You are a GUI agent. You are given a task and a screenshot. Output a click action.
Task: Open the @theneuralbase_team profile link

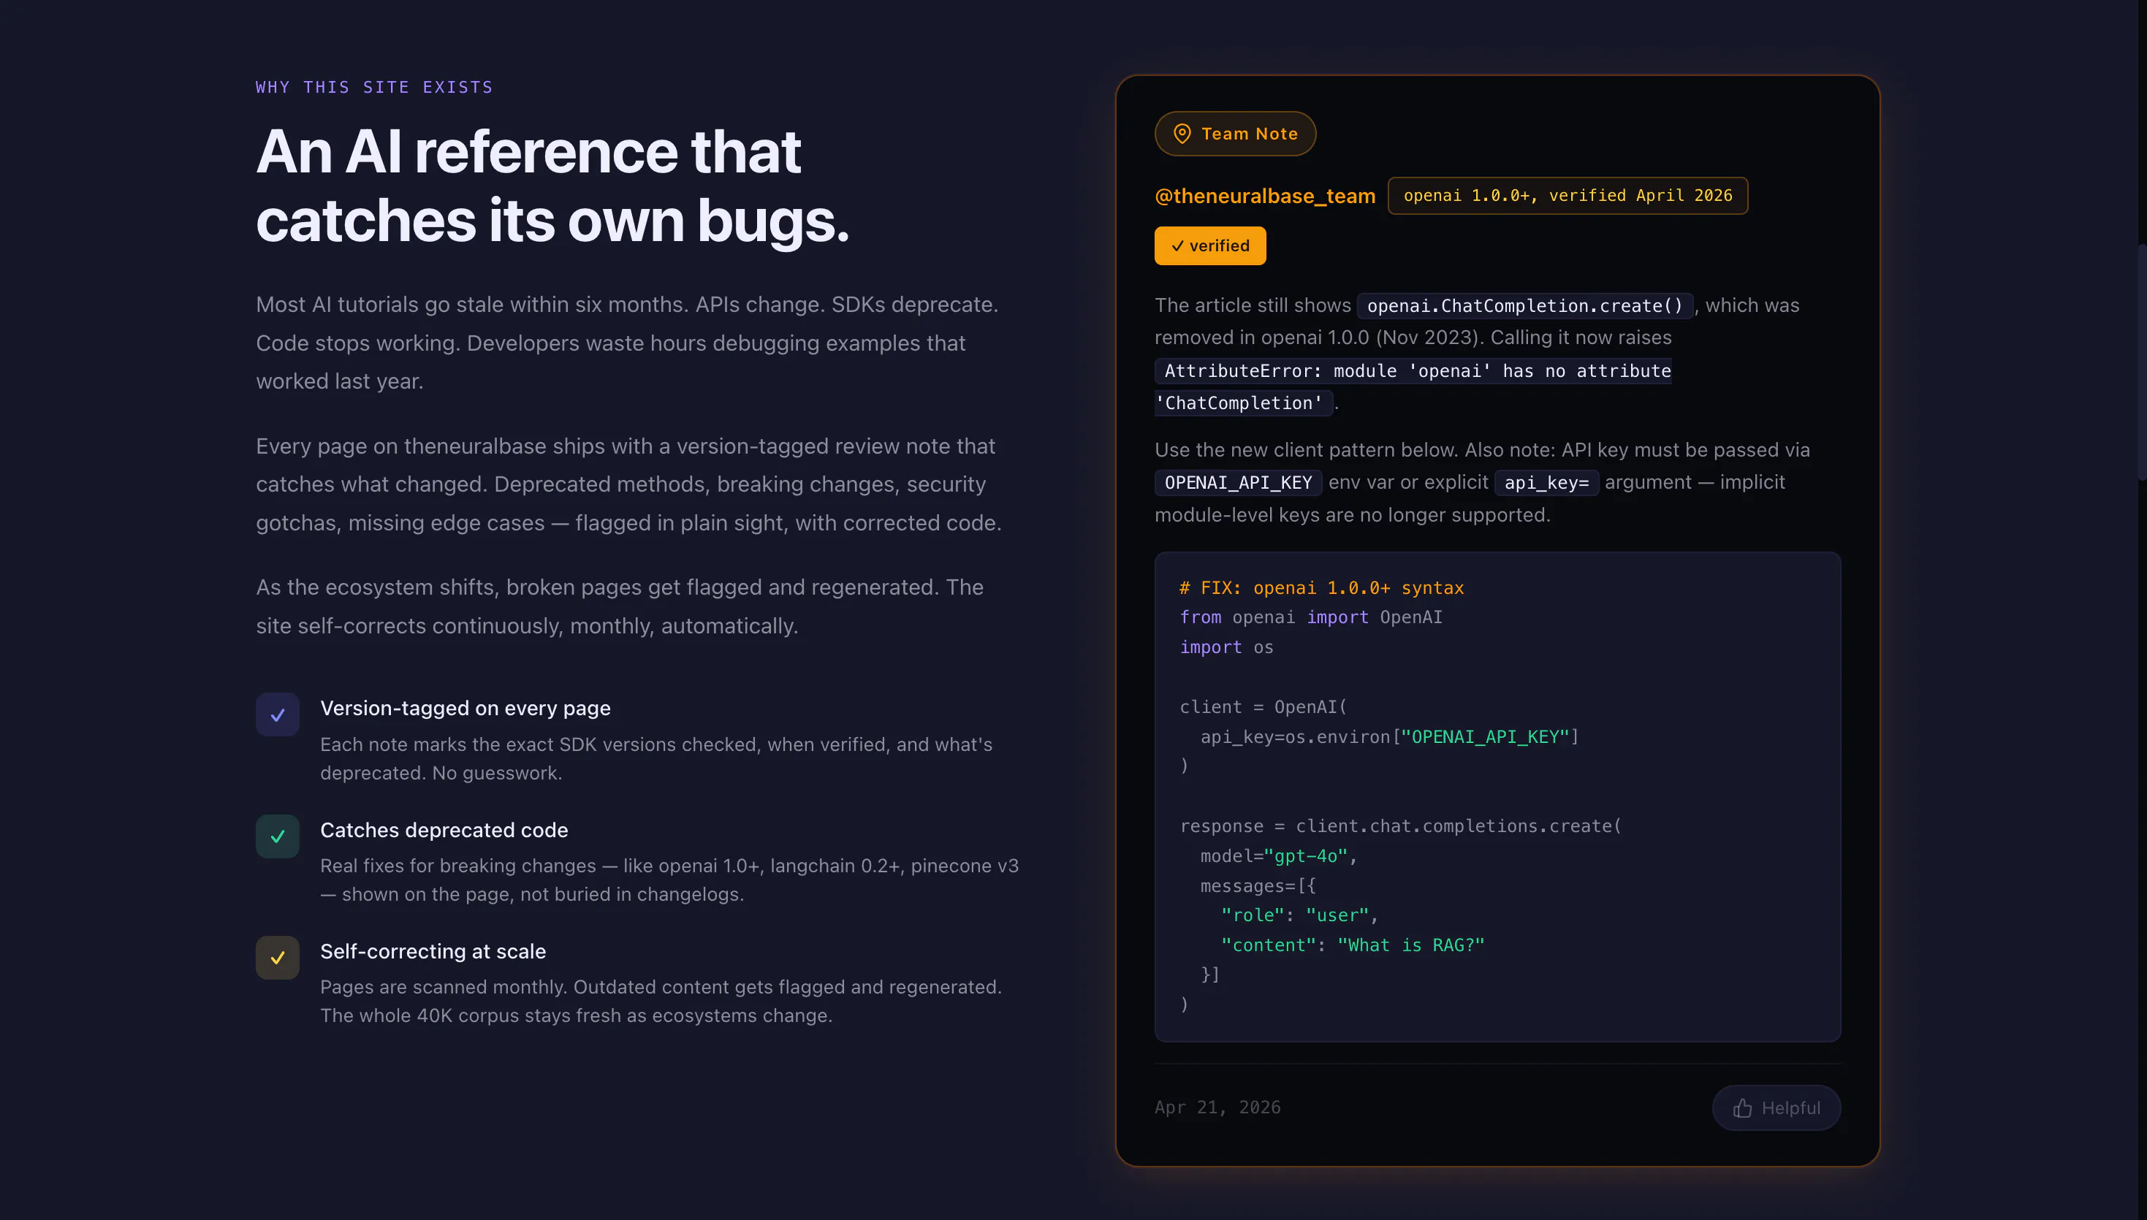click(x=1264, y=195)
